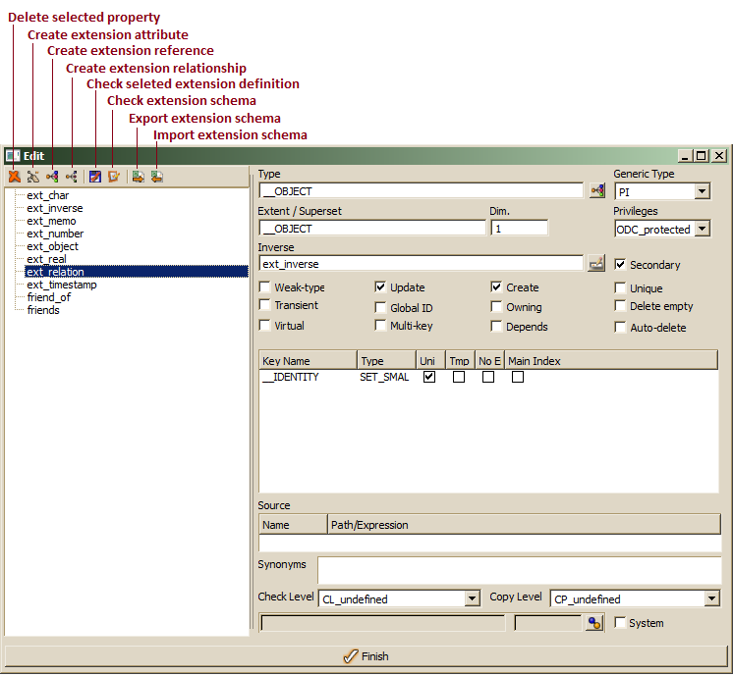Click the Export extension schema icon
The image size is (733, 676).
(139, 177)
